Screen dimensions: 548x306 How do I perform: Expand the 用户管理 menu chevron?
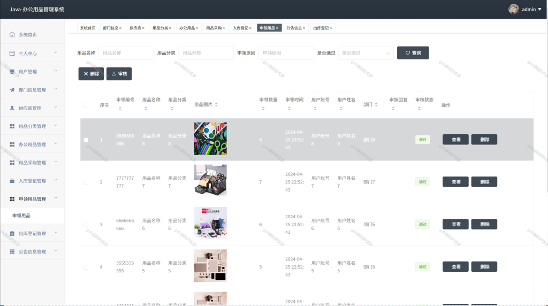[x=56, y=71]
